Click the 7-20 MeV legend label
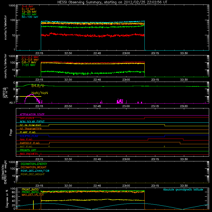 tap(28, 65)
